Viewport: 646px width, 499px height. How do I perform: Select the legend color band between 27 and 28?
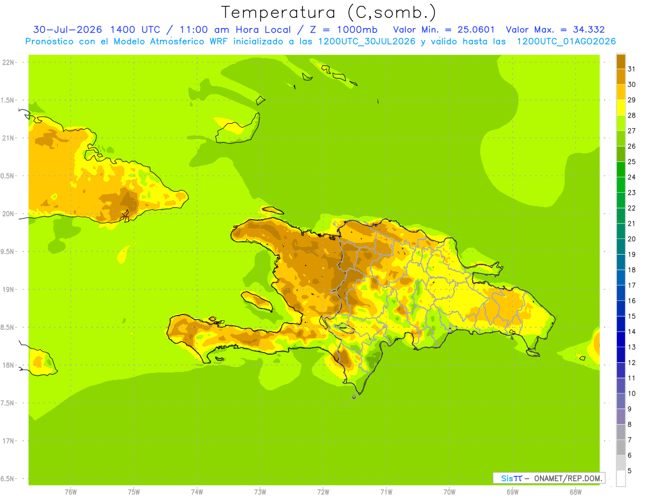(621, 123)
